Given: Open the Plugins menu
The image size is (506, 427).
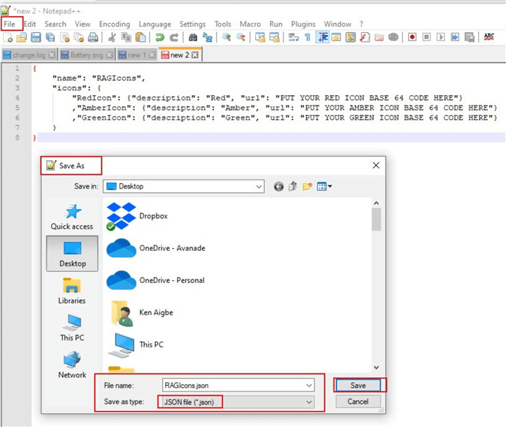Looking at the screenshot, I should 303,24.
